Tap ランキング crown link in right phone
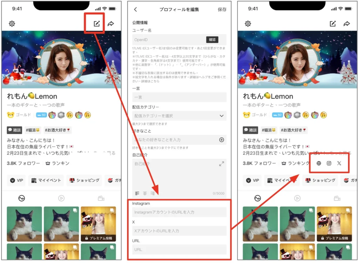The height and width of the screenshot is (263, 359). click(x=295, y=163)
